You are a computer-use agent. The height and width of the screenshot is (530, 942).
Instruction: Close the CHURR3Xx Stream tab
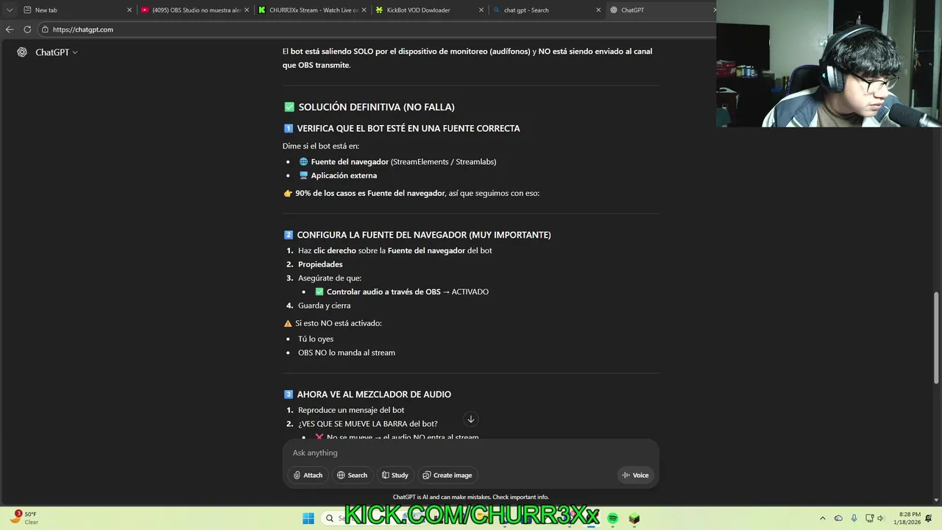[x=364, y=10]
